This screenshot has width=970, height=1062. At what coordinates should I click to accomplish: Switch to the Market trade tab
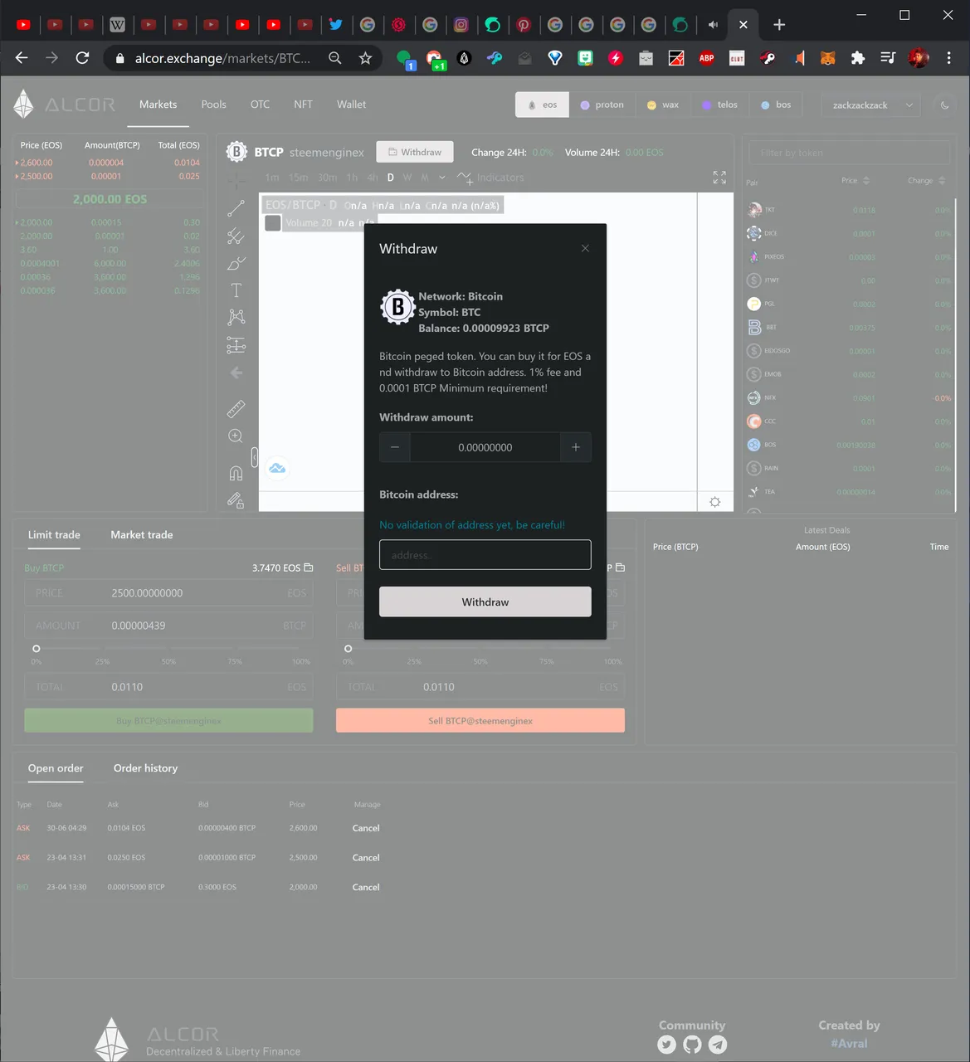coord(142,535)
